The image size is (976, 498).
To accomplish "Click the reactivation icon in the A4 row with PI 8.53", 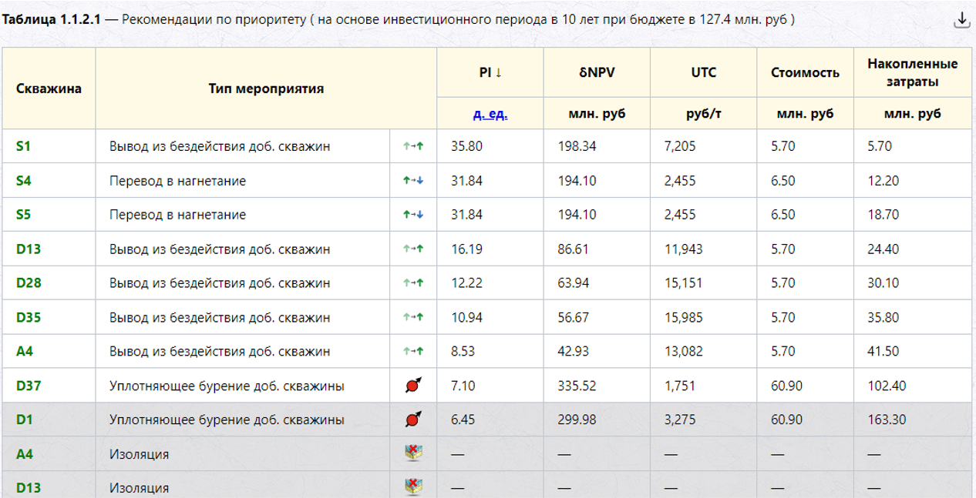I will click(x=413, y=351).
